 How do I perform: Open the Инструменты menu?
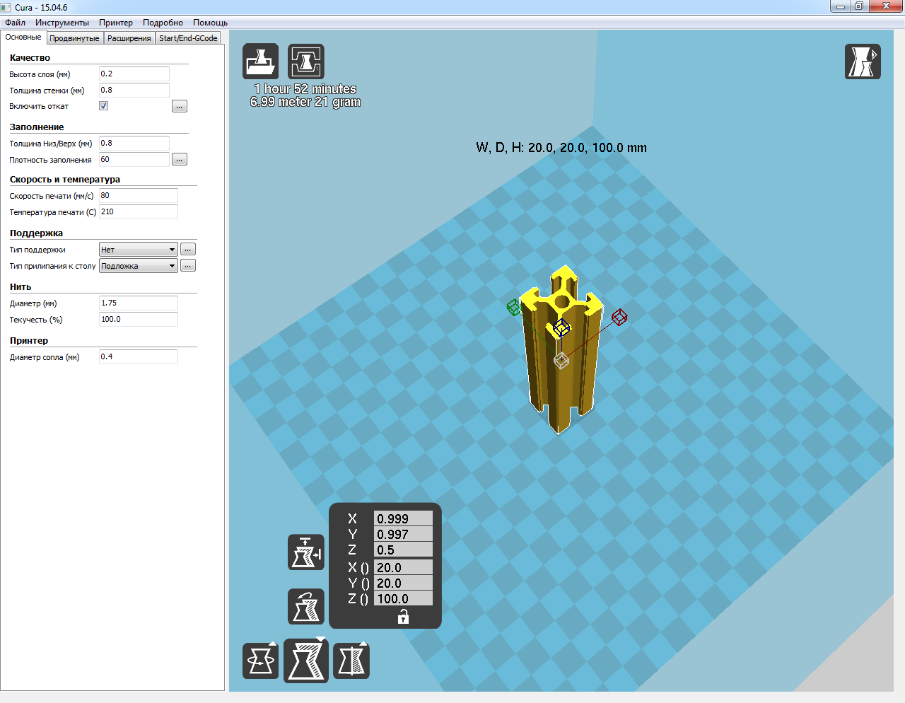(62, 23)
